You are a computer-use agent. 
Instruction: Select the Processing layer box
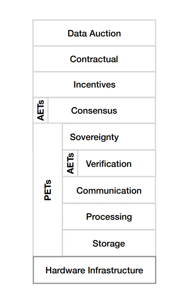(x=109, y=217)
